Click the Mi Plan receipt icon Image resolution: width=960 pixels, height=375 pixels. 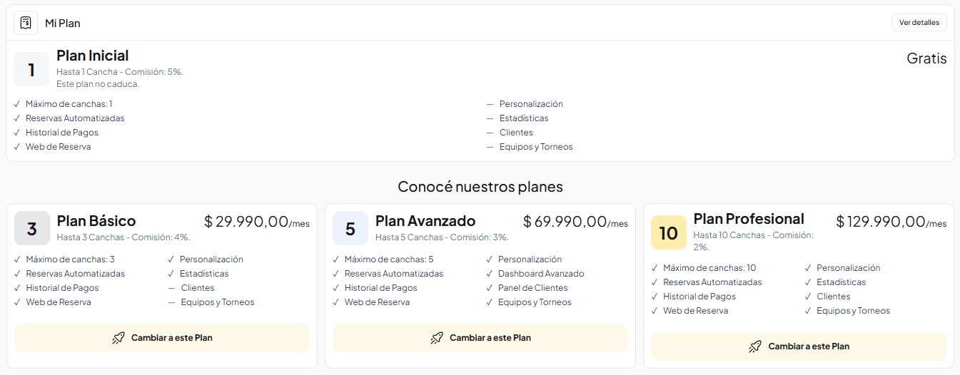tap(26, 23)
